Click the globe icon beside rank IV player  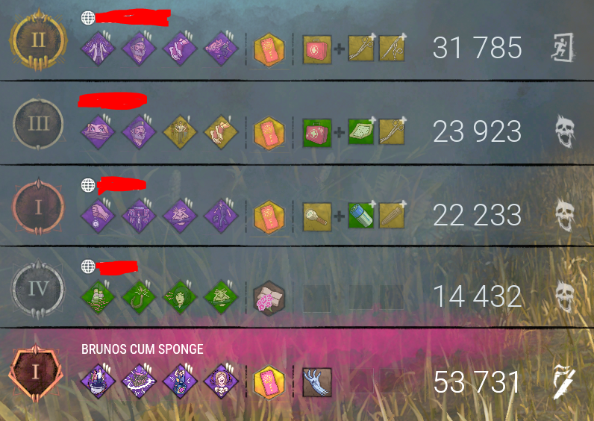click(x=88, y=266)
